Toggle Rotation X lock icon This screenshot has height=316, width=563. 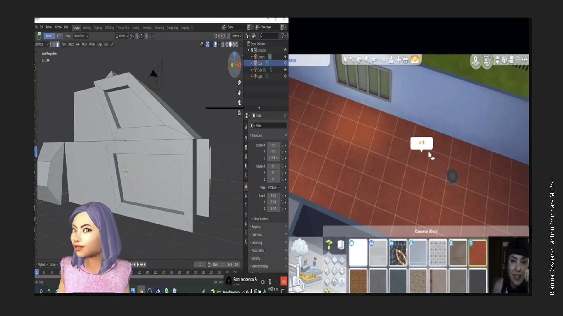coord(282,166)
